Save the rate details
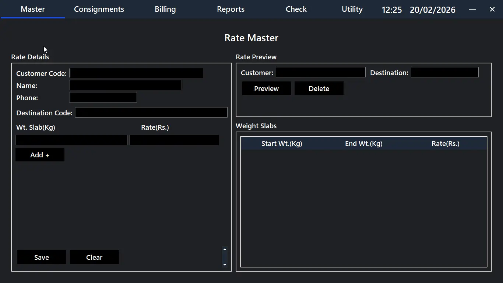The width and height of the screenshot is (503, 283). (x=42, y=257)
